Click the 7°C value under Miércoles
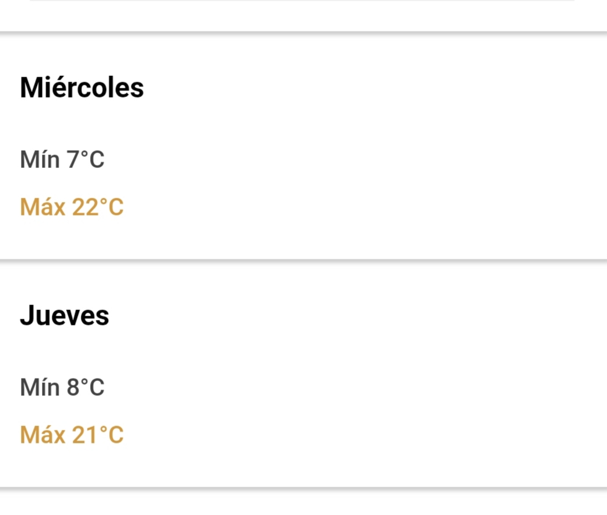This screenshot has width=607, height=515. 86,160
